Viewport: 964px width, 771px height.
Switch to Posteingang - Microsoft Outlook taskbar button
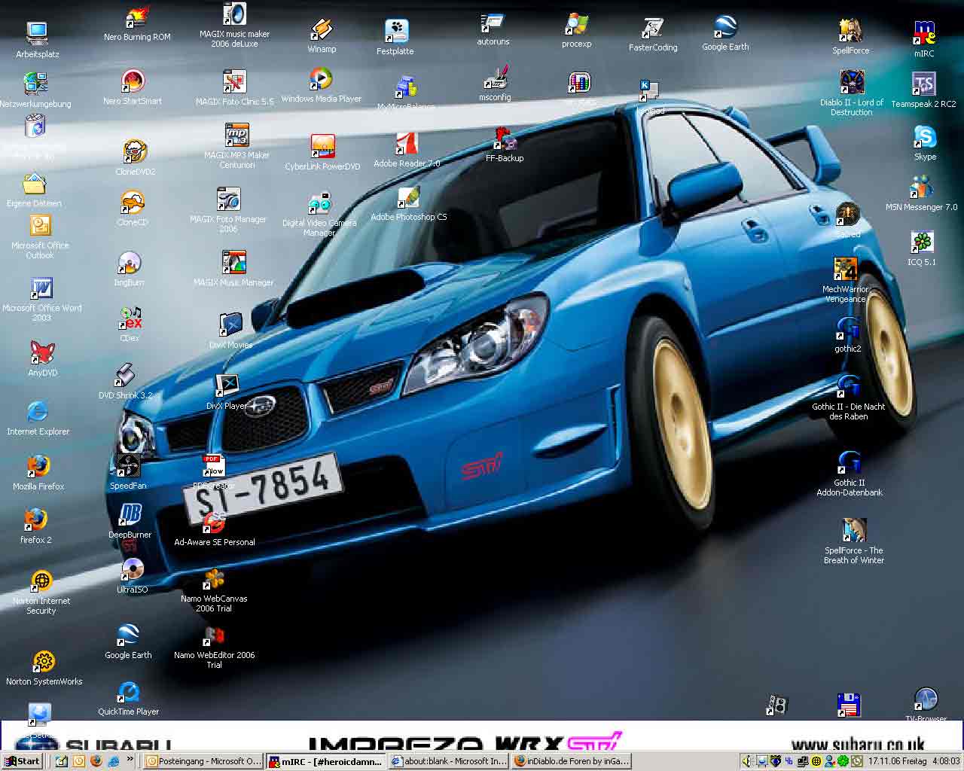point(203,761)
